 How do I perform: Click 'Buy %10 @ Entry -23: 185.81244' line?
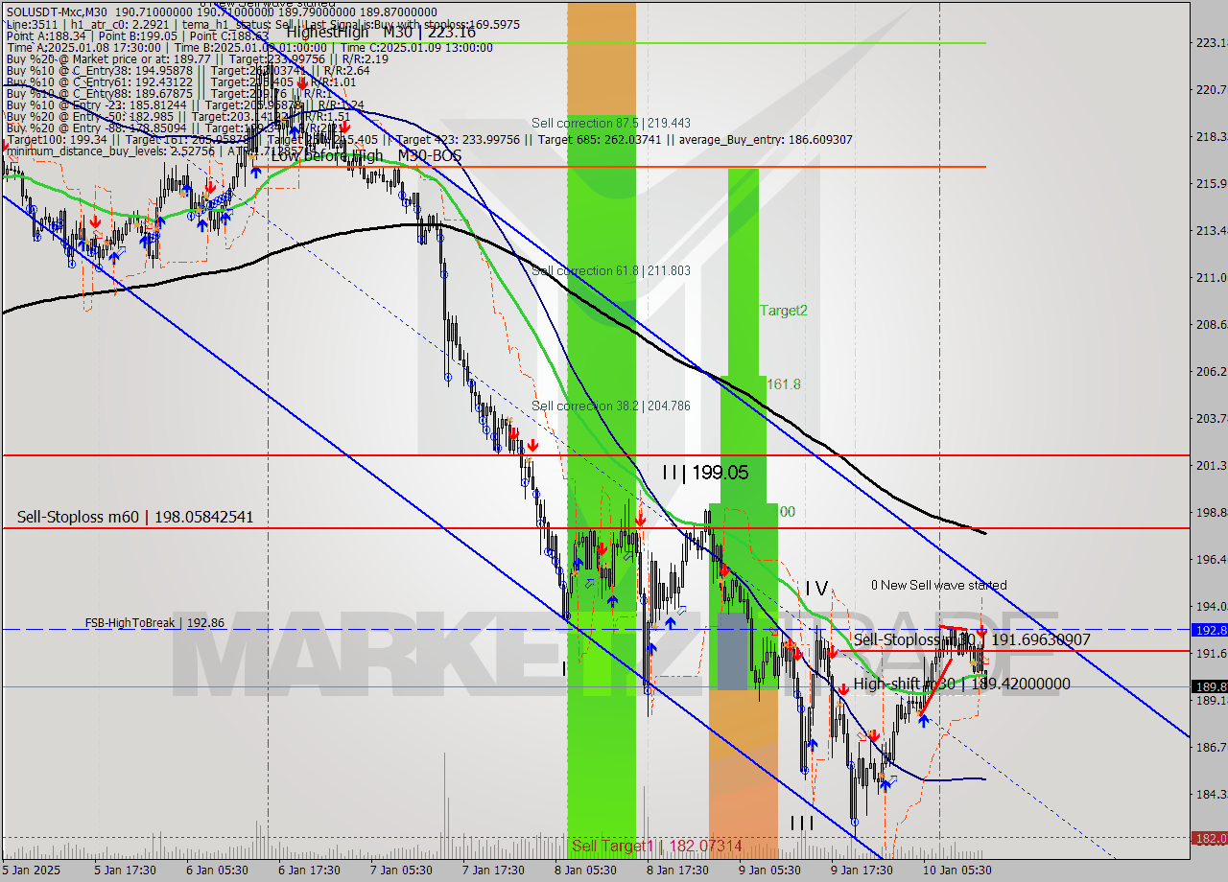185,104
